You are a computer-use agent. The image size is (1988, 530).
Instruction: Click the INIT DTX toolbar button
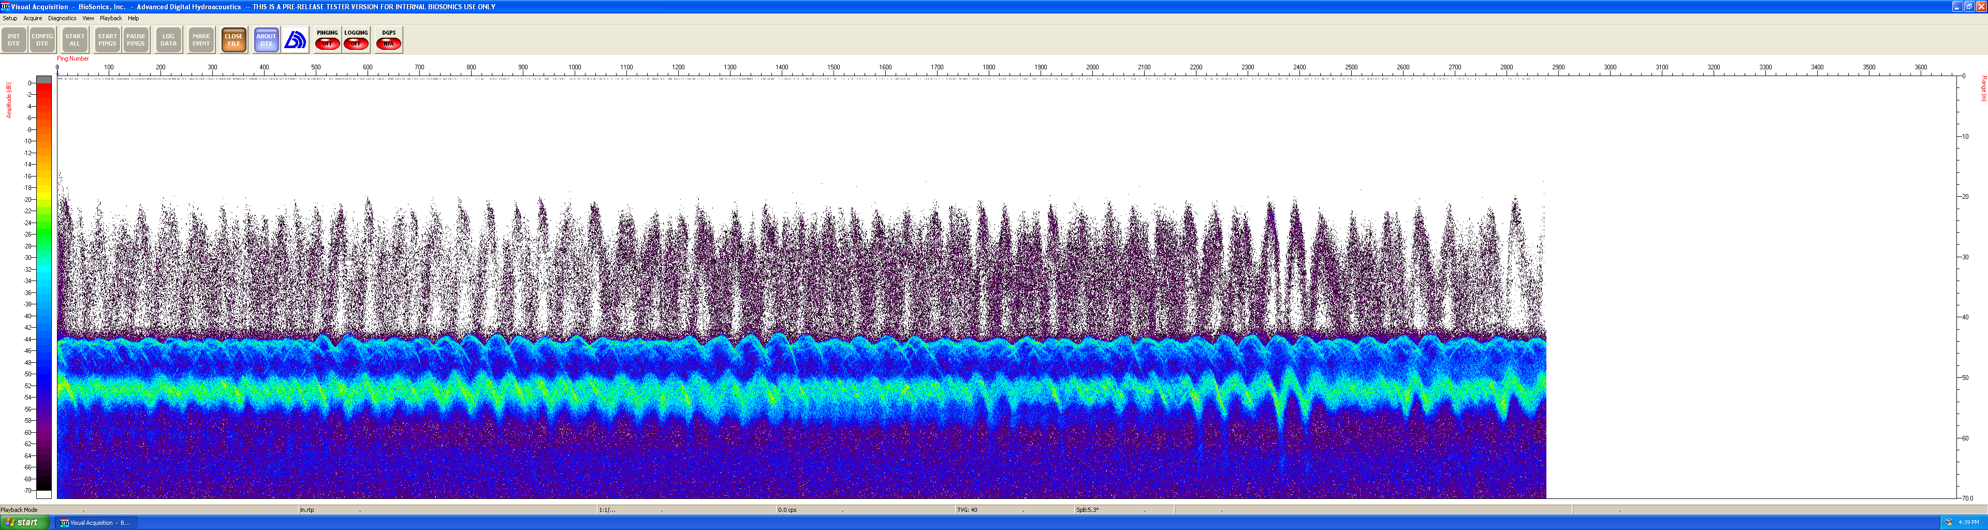pos(14,40)
